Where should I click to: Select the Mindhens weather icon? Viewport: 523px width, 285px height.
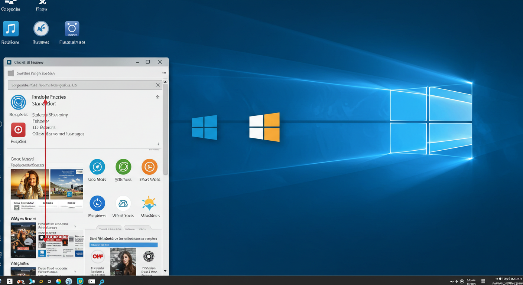click(x=149, y=202)
